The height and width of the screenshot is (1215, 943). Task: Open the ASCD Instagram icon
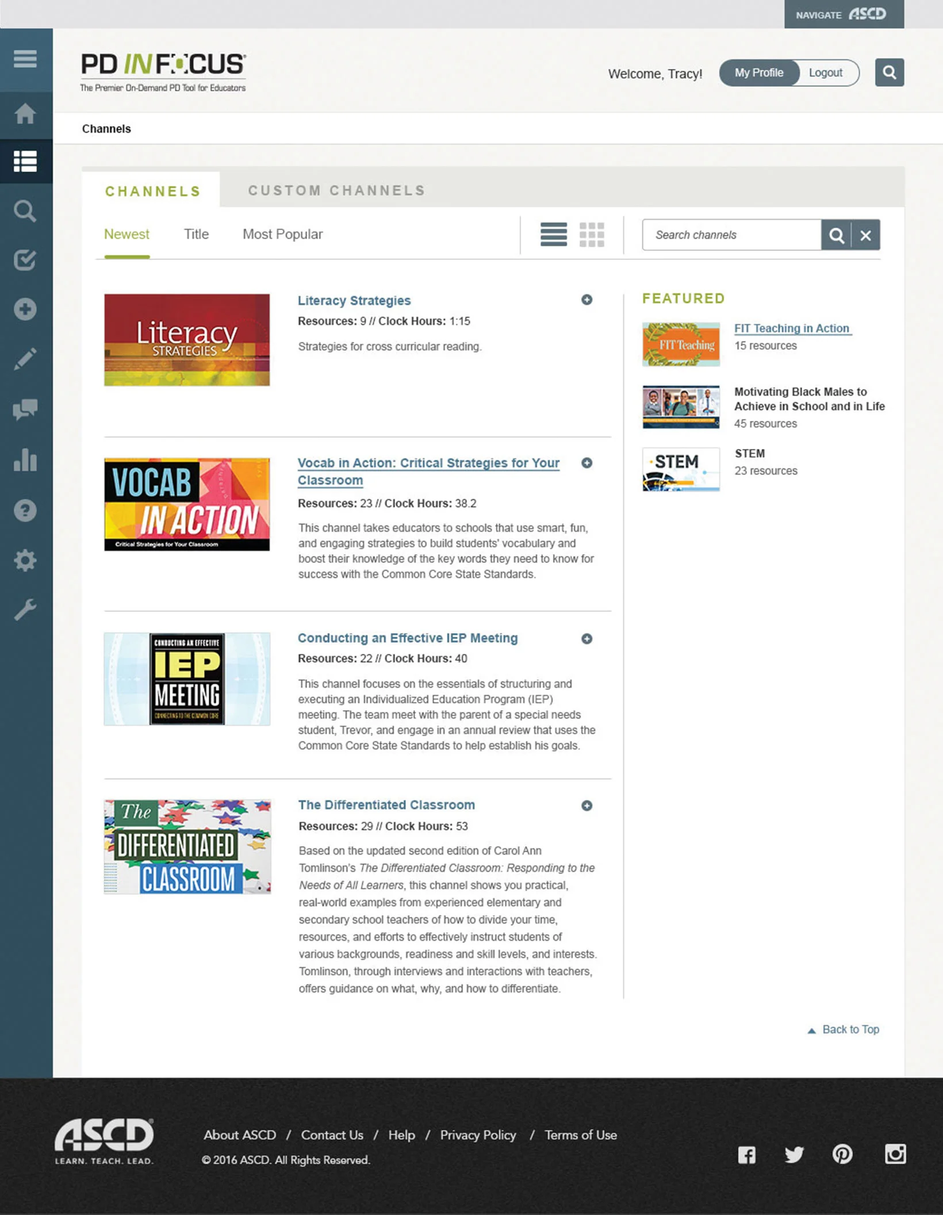(x=895, y=1153)
